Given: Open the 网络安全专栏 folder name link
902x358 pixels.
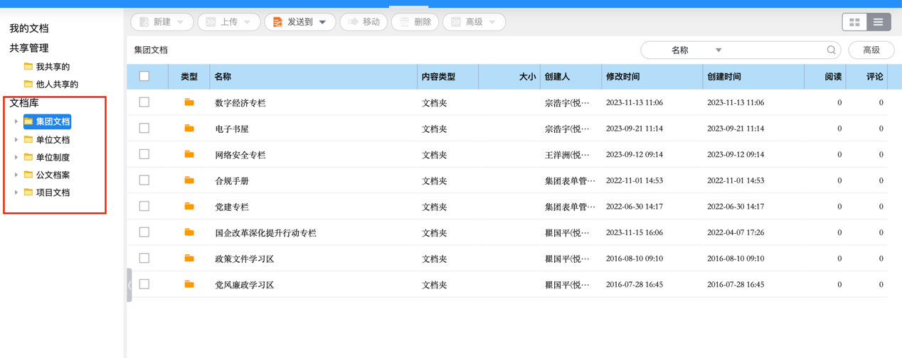Looking at the screenshot, I should [x=240, y=155].
